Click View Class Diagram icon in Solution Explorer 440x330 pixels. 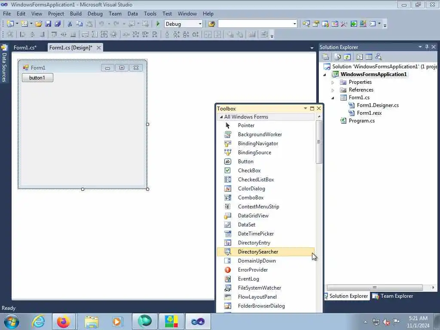coord(379,57)
